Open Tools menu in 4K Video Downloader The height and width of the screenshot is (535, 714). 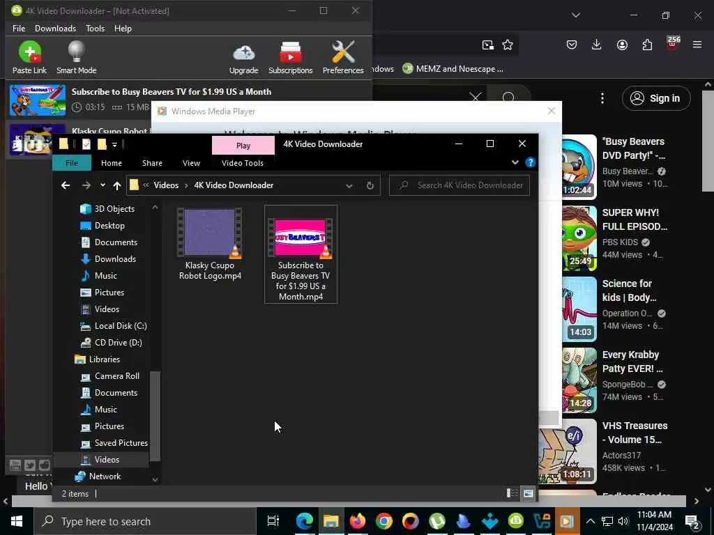[95, 28]
